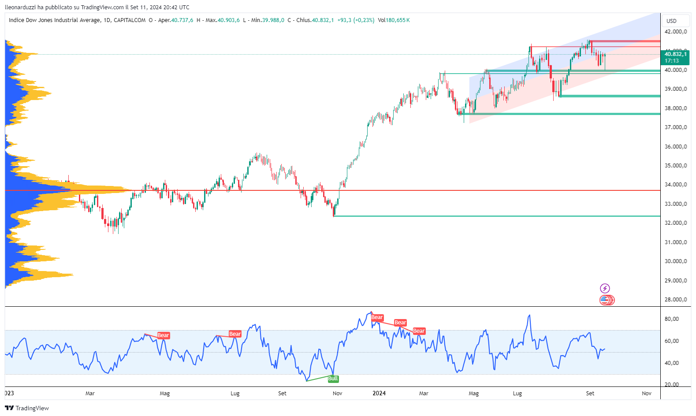Click the 29.000,0 price axis label
The width and height of the screenshot is (696, 416).
tap(676, 281)
